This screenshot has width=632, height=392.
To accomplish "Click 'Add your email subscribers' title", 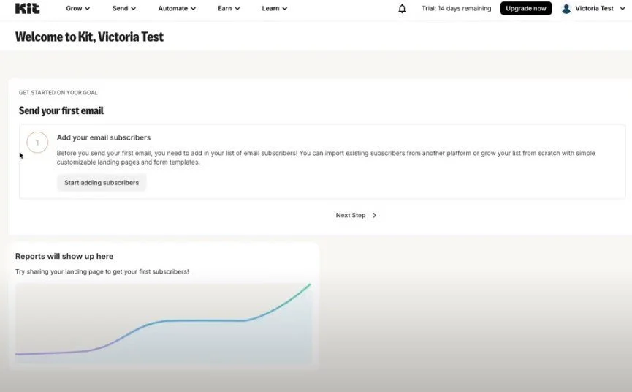I will [104, 137].
